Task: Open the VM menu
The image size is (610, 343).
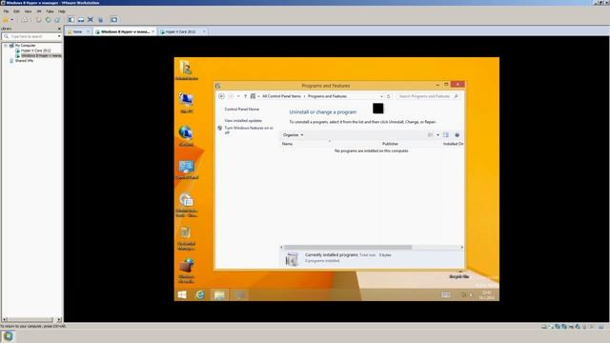Action: pos(39,11)
